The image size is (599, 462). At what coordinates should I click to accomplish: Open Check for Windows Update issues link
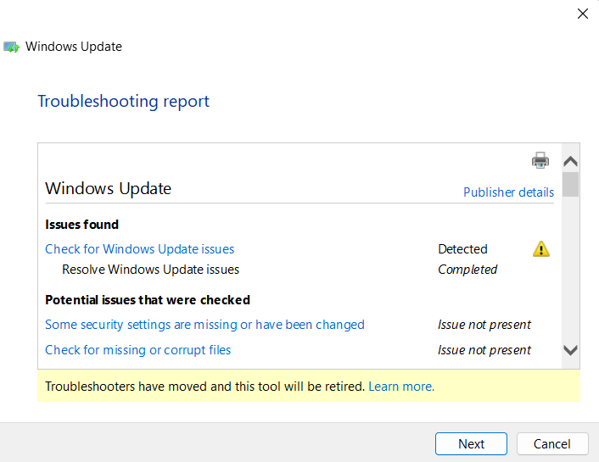click(x=139, y=249)
